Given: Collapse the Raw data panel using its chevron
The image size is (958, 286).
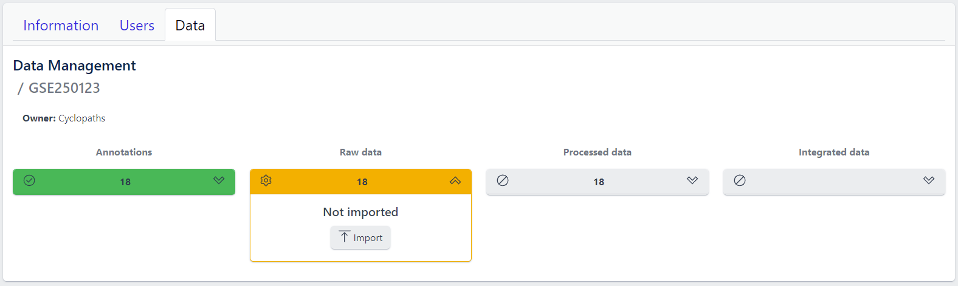Looking at the screenshot, I should pyautogui.click(x=455, y=181).
